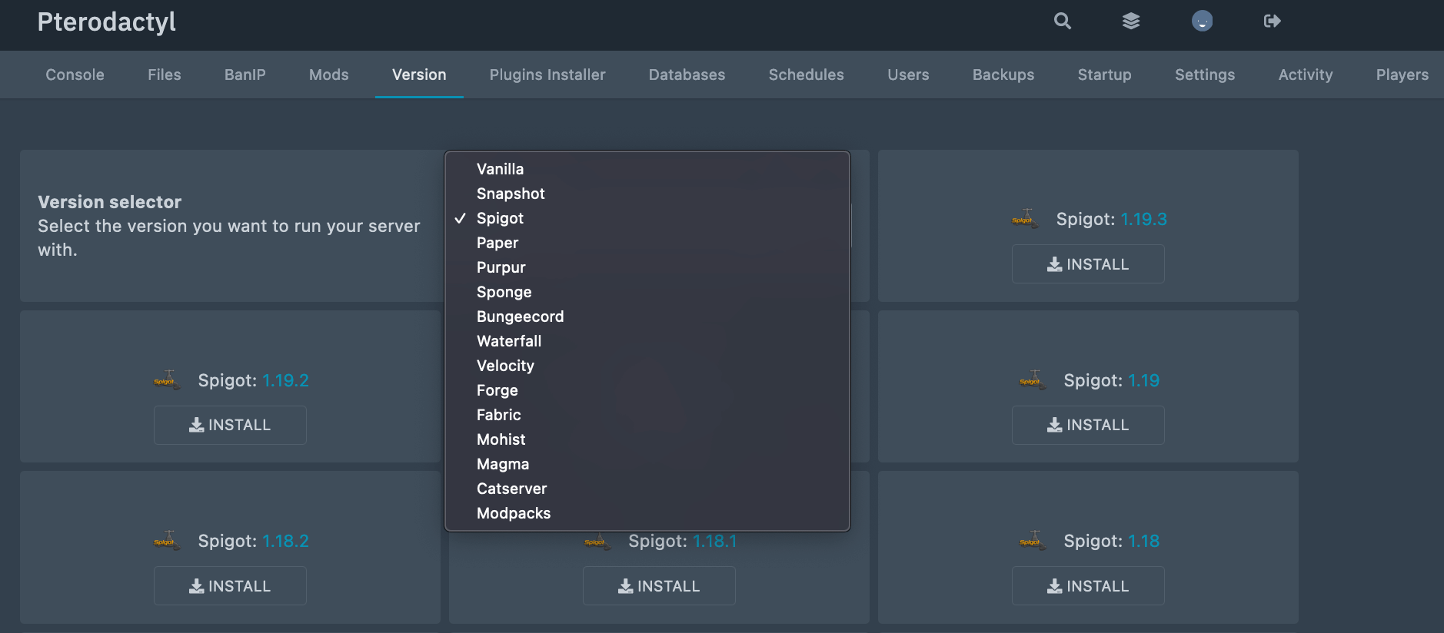Click the Spigot 1.19.2 logo icon
The height and width of the screenshot is (633, 1444).
[166, 380]
